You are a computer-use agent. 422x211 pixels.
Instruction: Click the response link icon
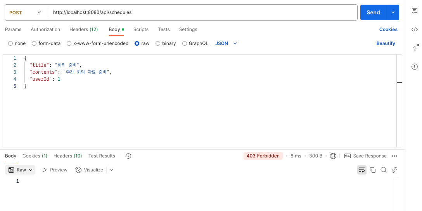[x=394, y=170]
